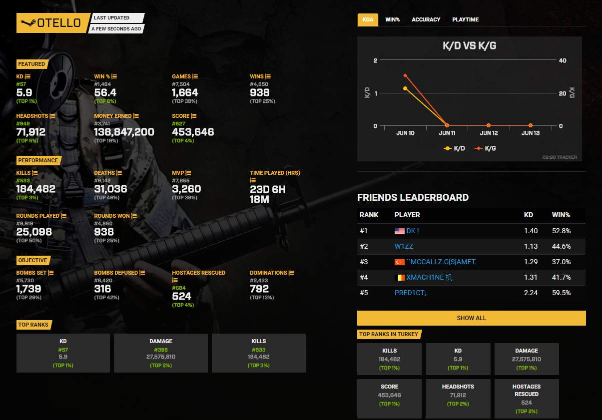Open leaderboard icon under HOSTAGES RESCUED
The width and height of the screenshot is (602, 420).
pos(175,280)
